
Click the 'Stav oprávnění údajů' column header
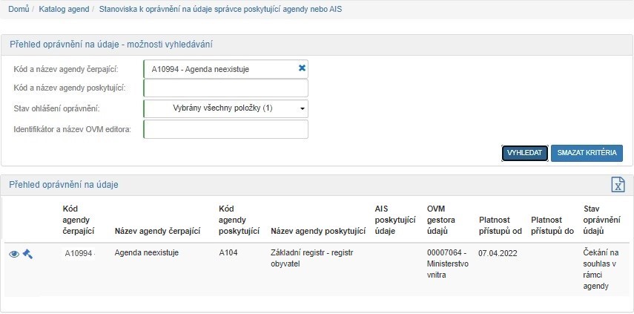coord(600,220)
